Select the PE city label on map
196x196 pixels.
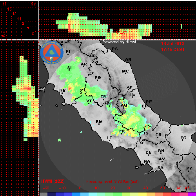pyautogui.click(x=149, y=102)
